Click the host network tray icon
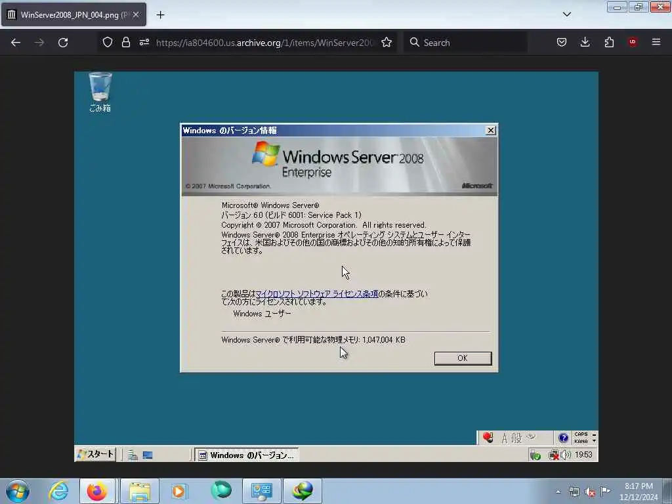Viewport: 672px width, 504px height. (x=574, y=492)
